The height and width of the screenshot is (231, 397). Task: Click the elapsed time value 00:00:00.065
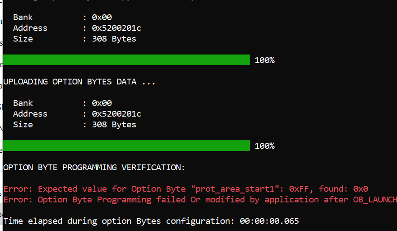pyautogui.click(x=269, y=221)
